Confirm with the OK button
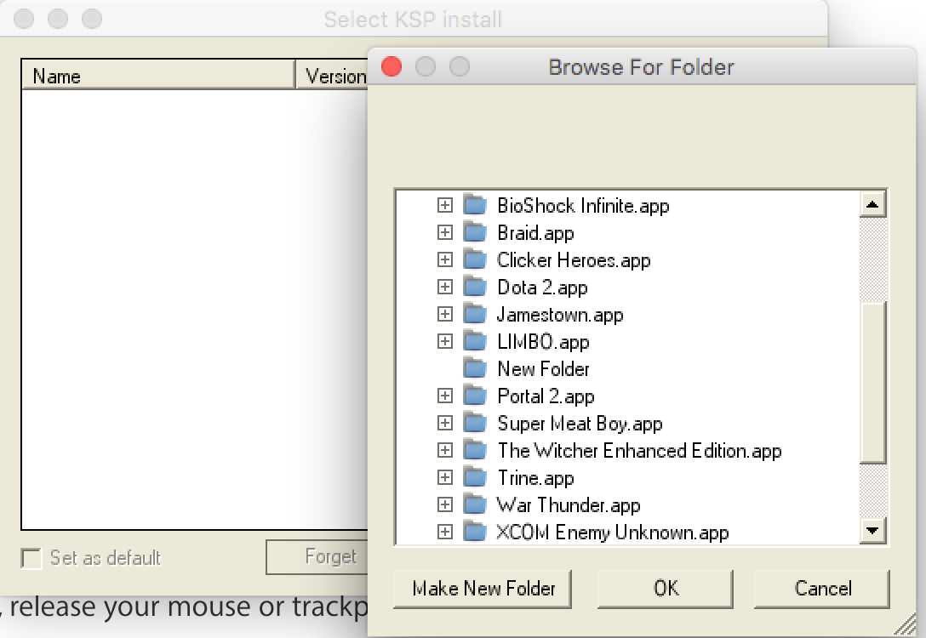Image resolution: width=926 pixels, height=638 pixels. (x=666, y=589)
